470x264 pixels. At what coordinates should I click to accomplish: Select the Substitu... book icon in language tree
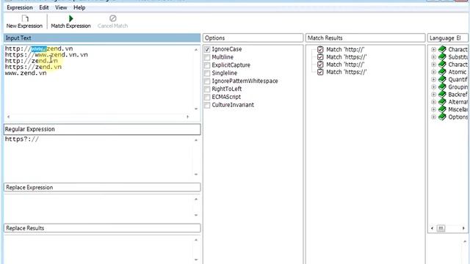click(442, 57)
